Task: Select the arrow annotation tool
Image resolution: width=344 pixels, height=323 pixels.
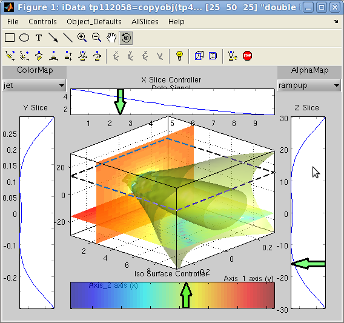Action: (53, 38)
